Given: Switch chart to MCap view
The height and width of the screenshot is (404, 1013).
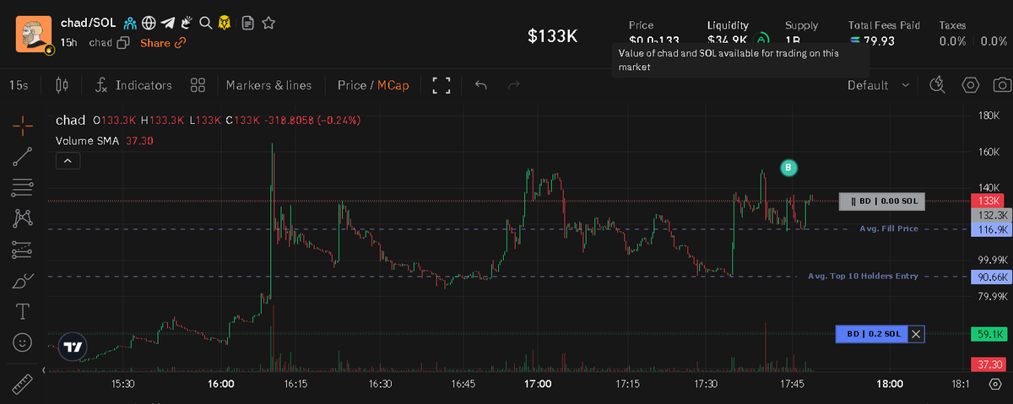Looking at the screenshot, I should 393,85.
